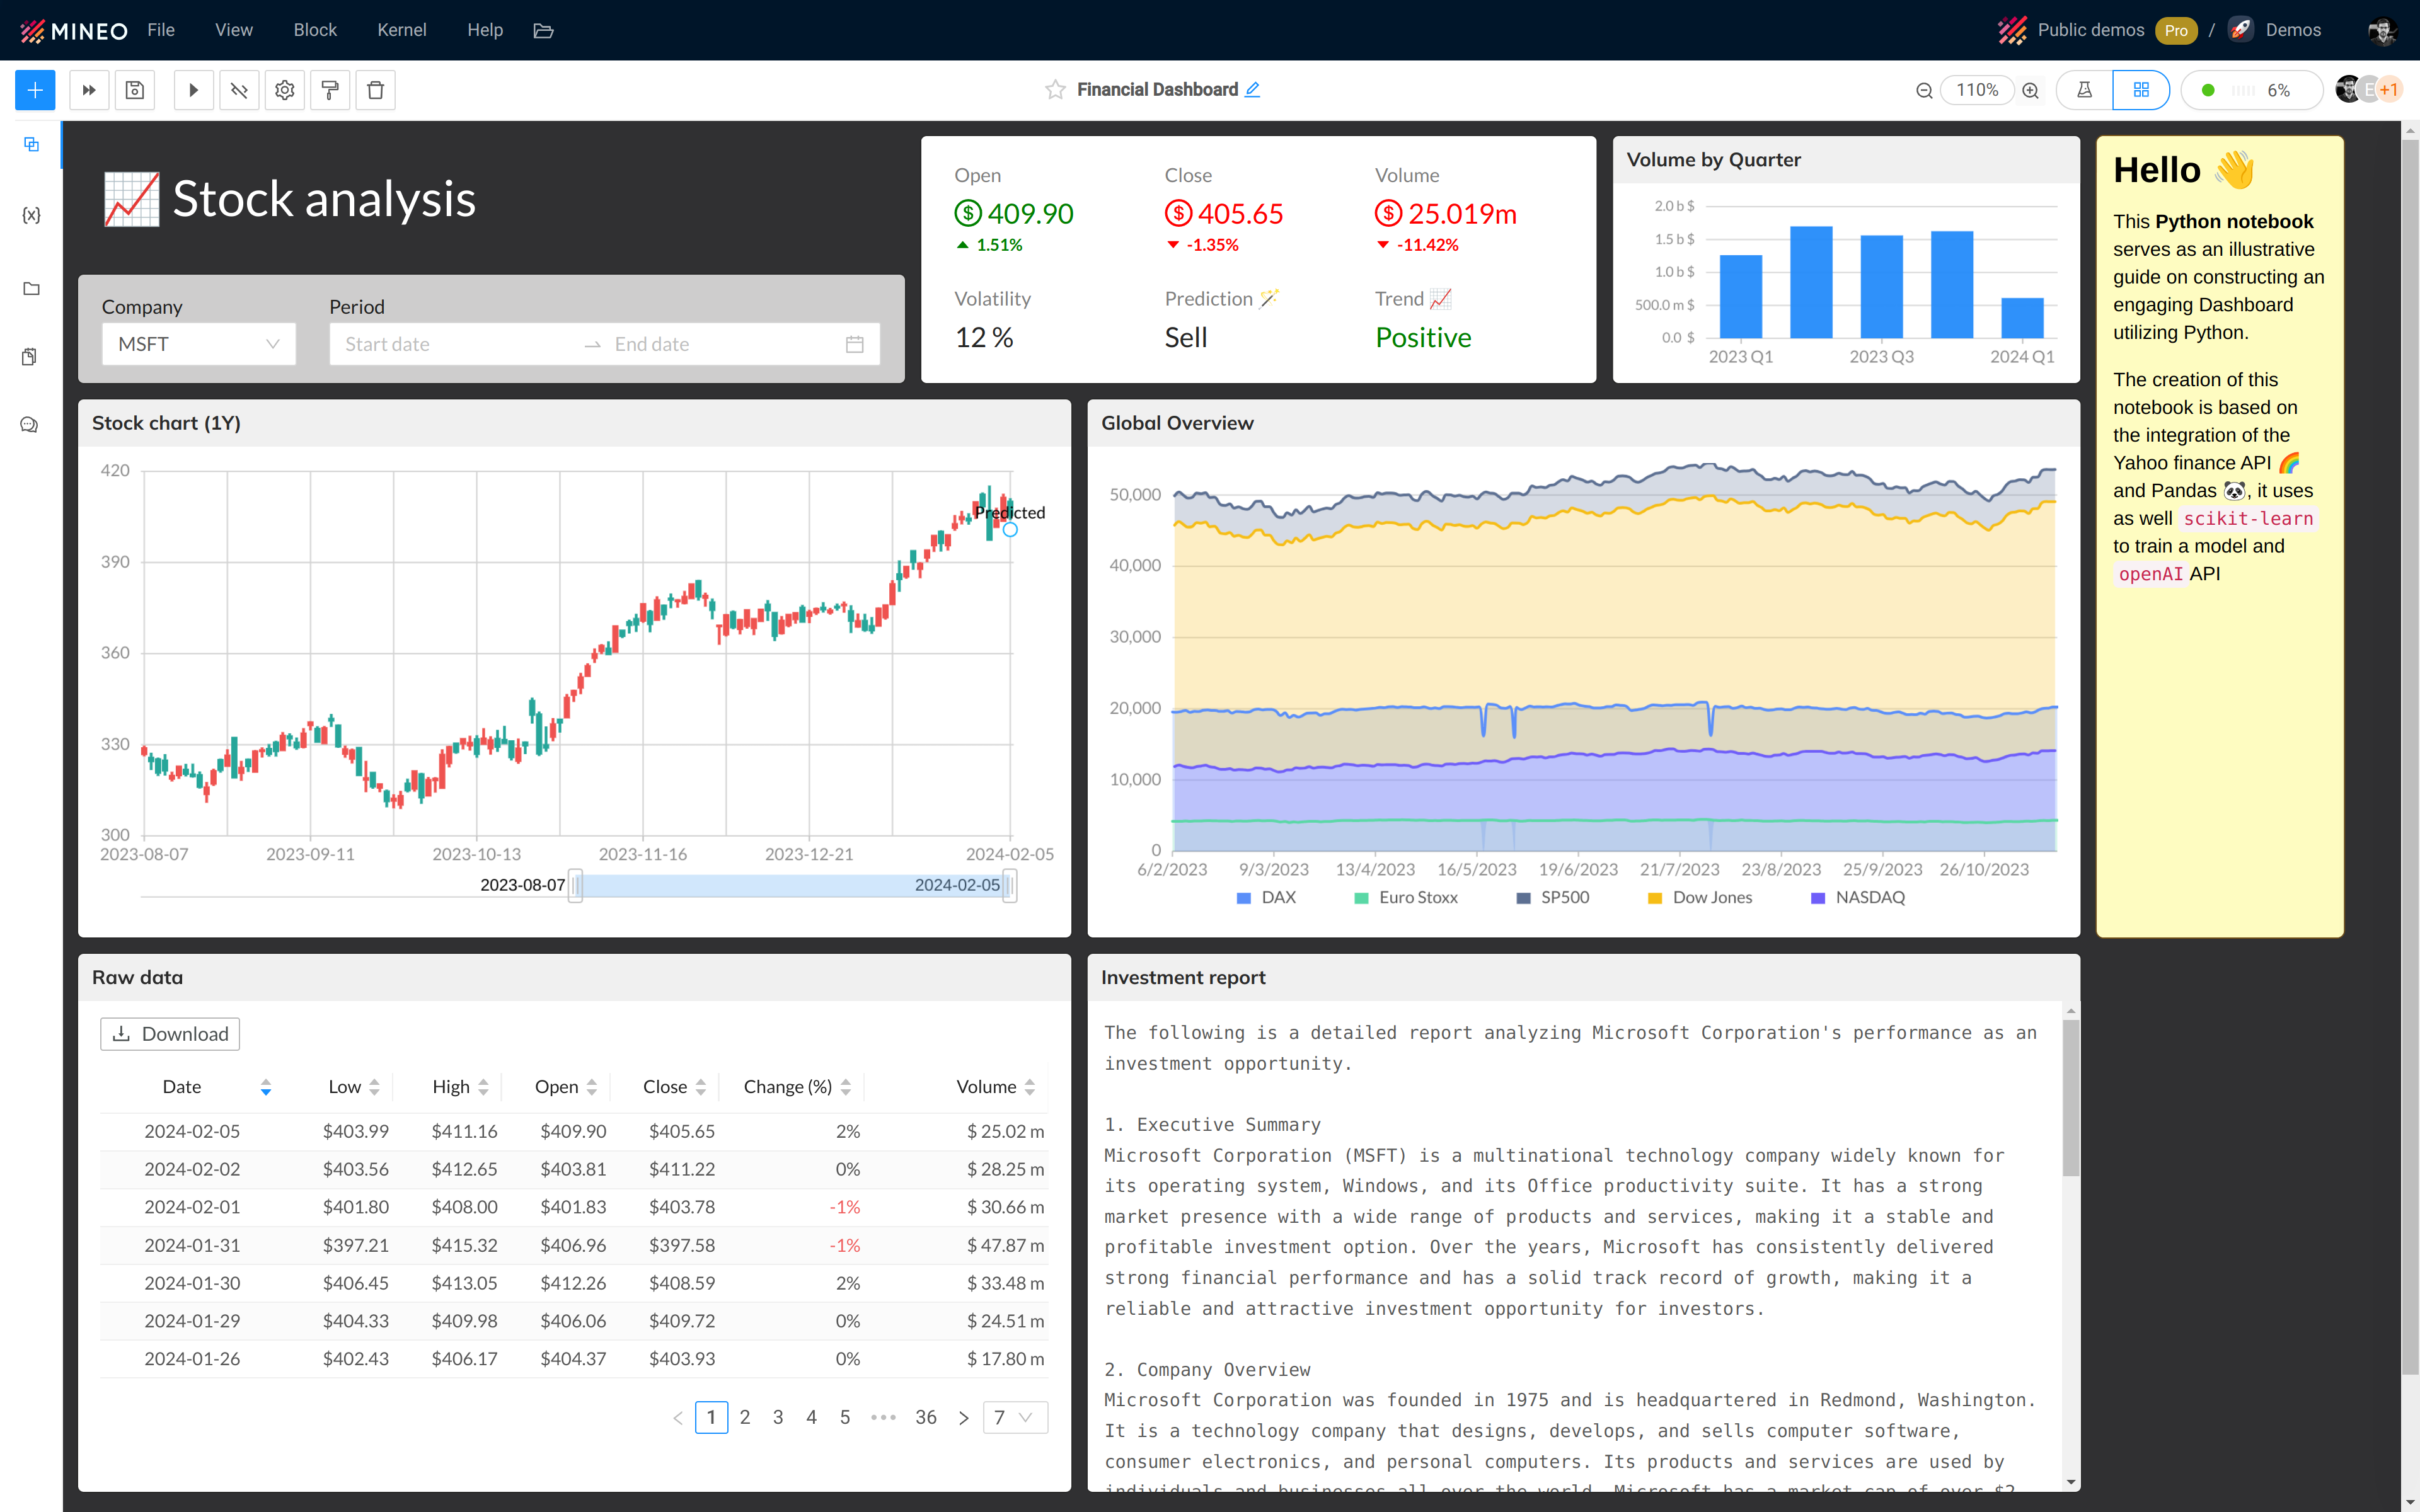Click right handle of stock chart range slider
This screenshot has width=2420, height=1512.
click(x=1010, y=885)
